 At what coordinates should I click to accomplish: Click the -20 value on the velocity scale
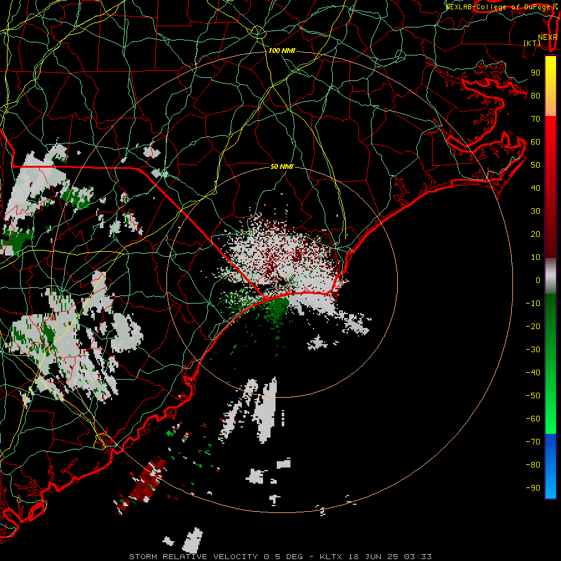click(533, 326)
